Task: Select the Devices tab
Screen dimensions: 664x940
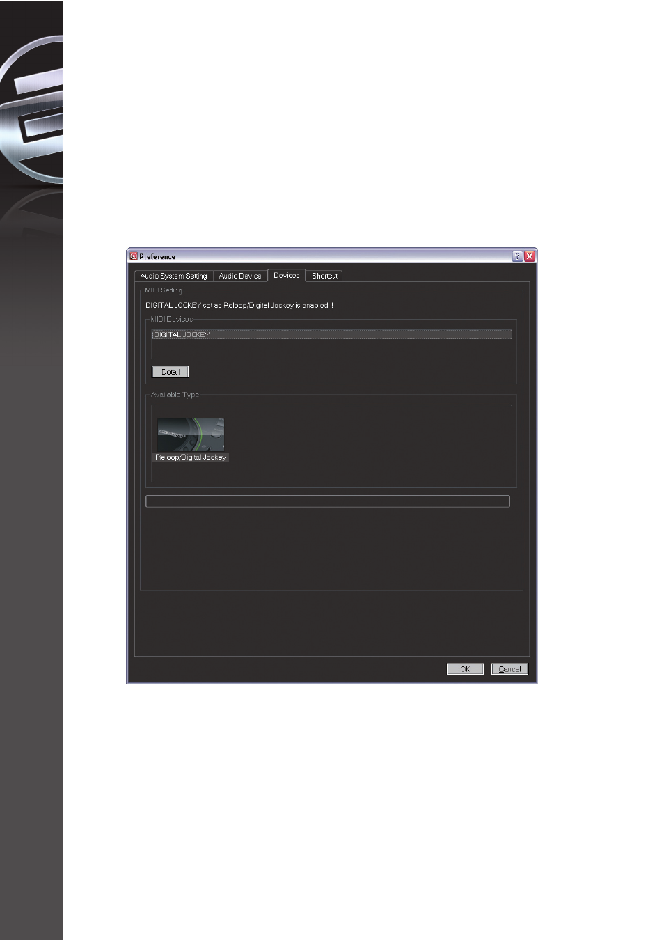Action: [x=287, y=275]
